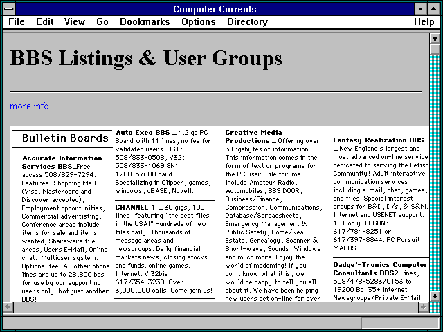This screenshot has height=332, width=443.
Task: Click the vertical scrollbar thumb
Action: pyautogui.click(x=435, y=49)
